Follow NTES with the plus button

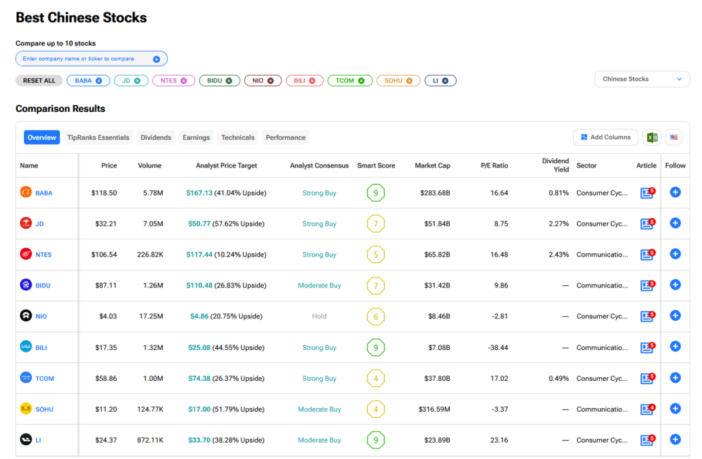tap(675, 254)
